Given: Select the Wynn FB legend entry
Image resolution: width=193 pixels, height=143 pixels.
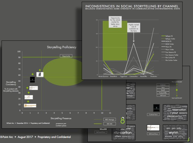Looking at the screenshot, I should (x=166, y=47).
